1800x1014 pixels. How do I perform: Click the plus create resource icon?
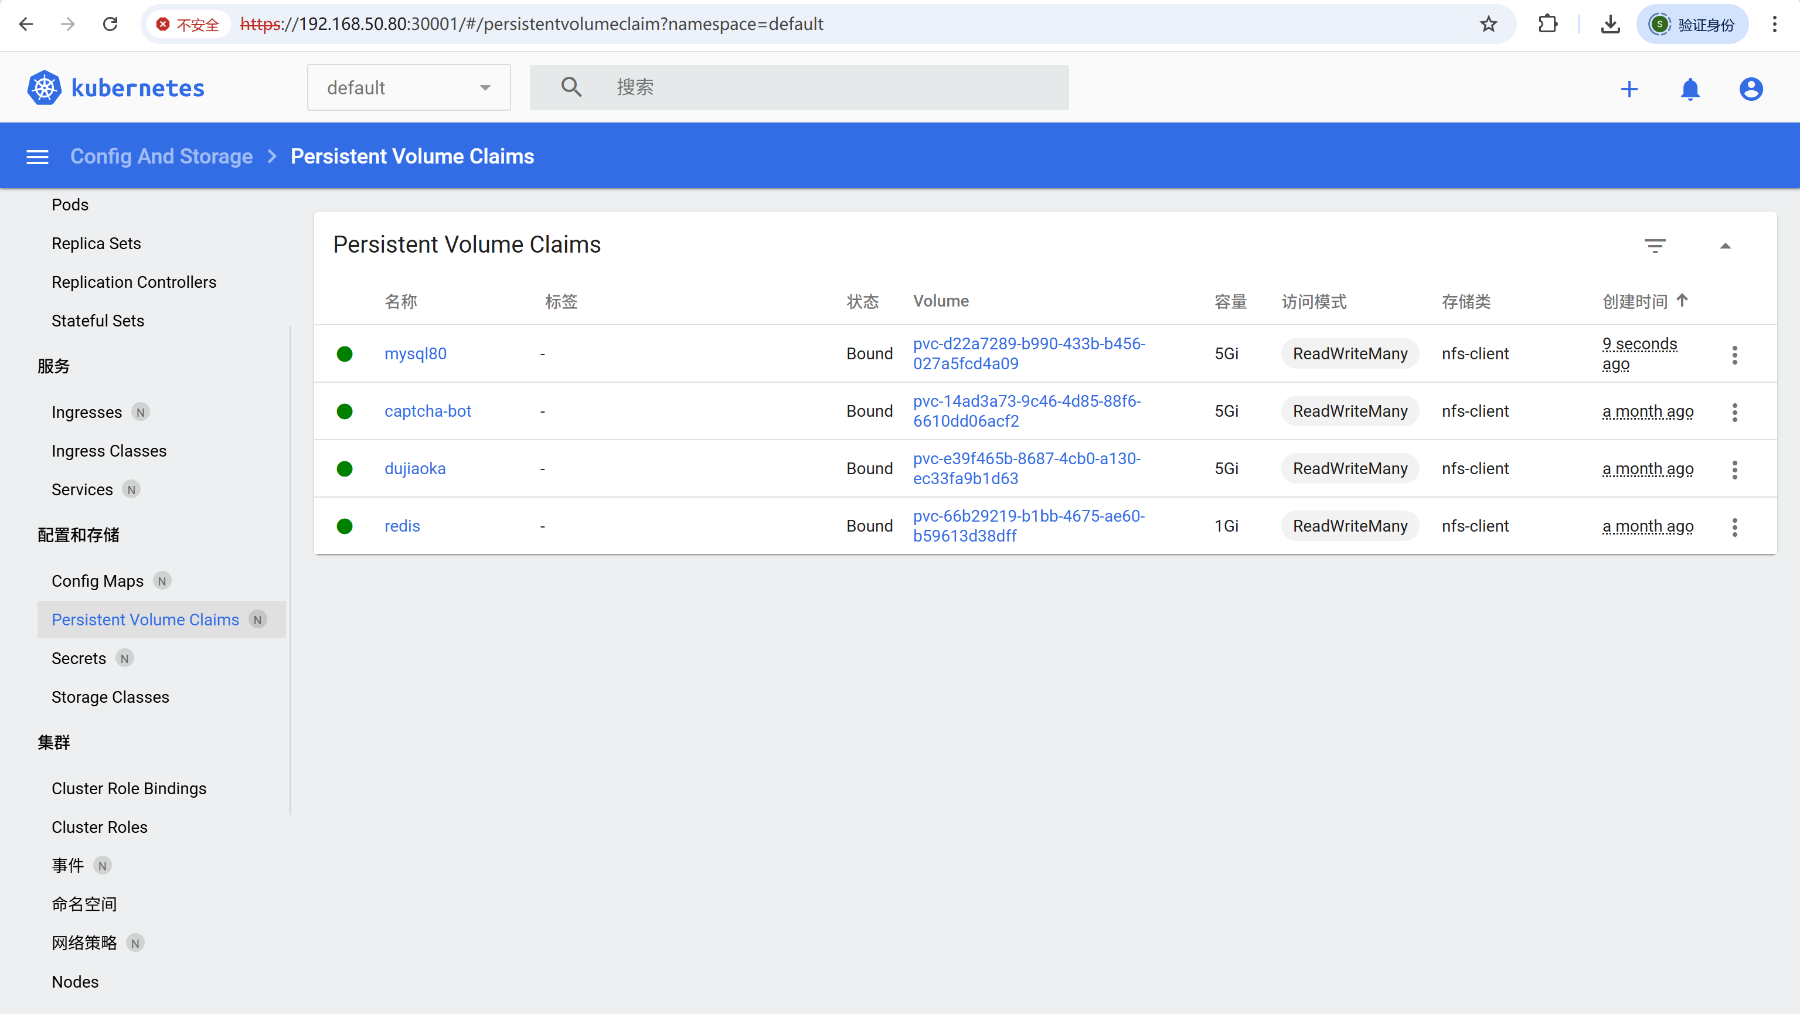pyautogui.click(x=1629, y=89)
